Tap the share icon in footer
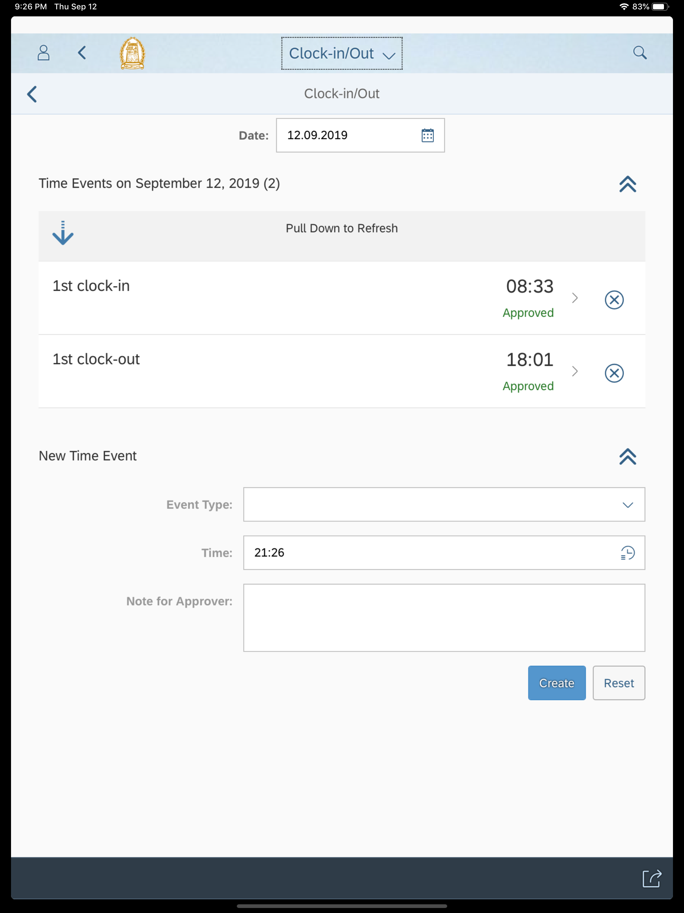 (652, 878)
